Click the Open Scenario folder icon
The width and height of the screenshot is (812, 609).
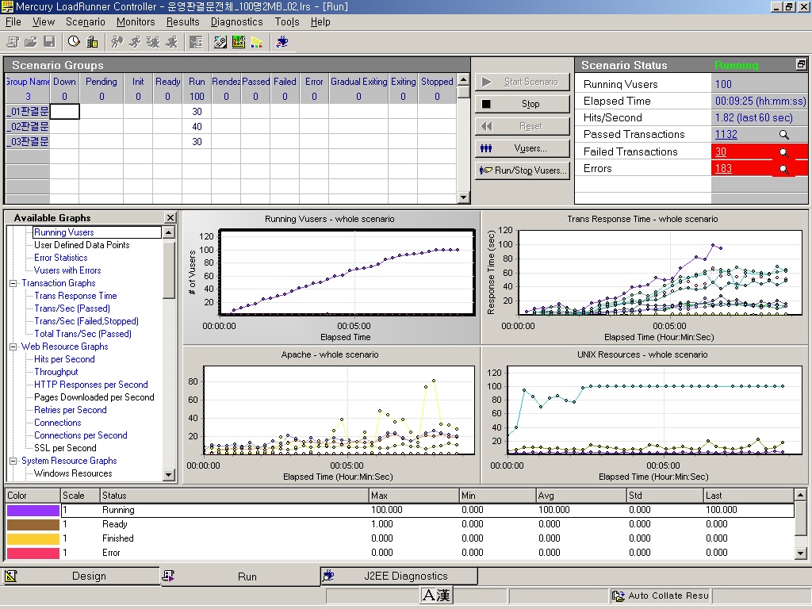coord(31,42)
